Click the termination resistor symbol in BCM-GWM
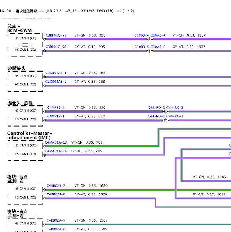The width and height of the screenshot is (231, 232). point(25,45)
